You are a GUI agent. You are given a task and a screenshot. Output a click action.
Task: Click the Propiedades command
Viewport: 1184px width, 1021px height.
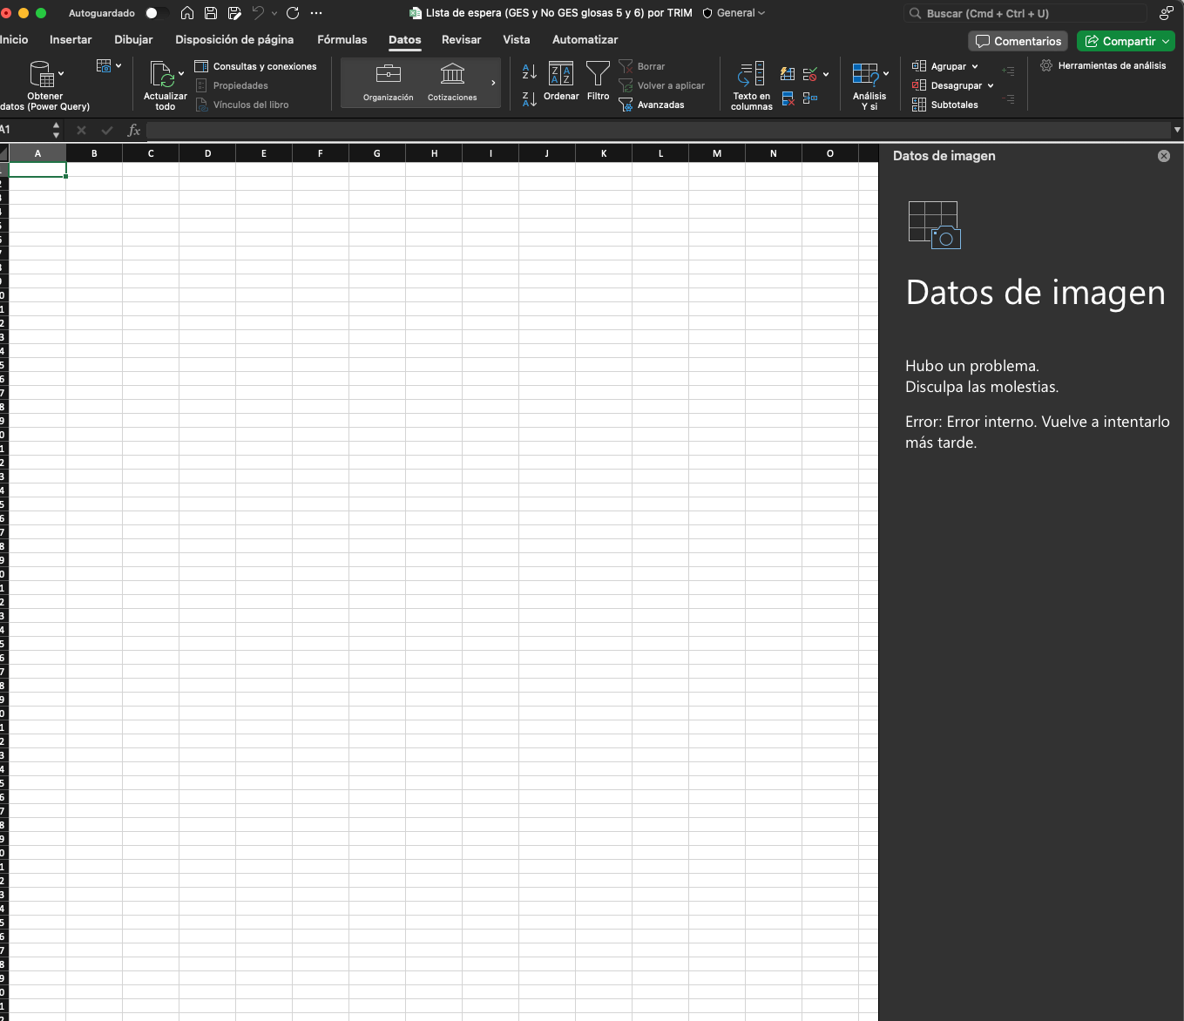tap(232, 85)
